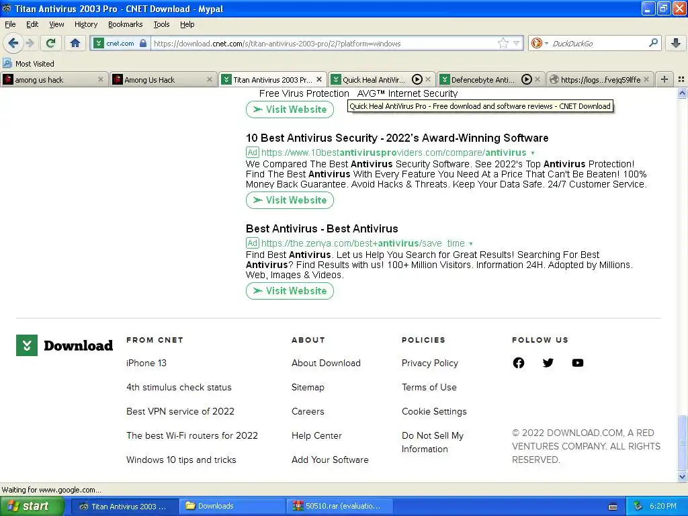Click Visit Website under 10 Best Antivirus ad
Viewport: 688px width, 516px height.
tap(290, 200)
